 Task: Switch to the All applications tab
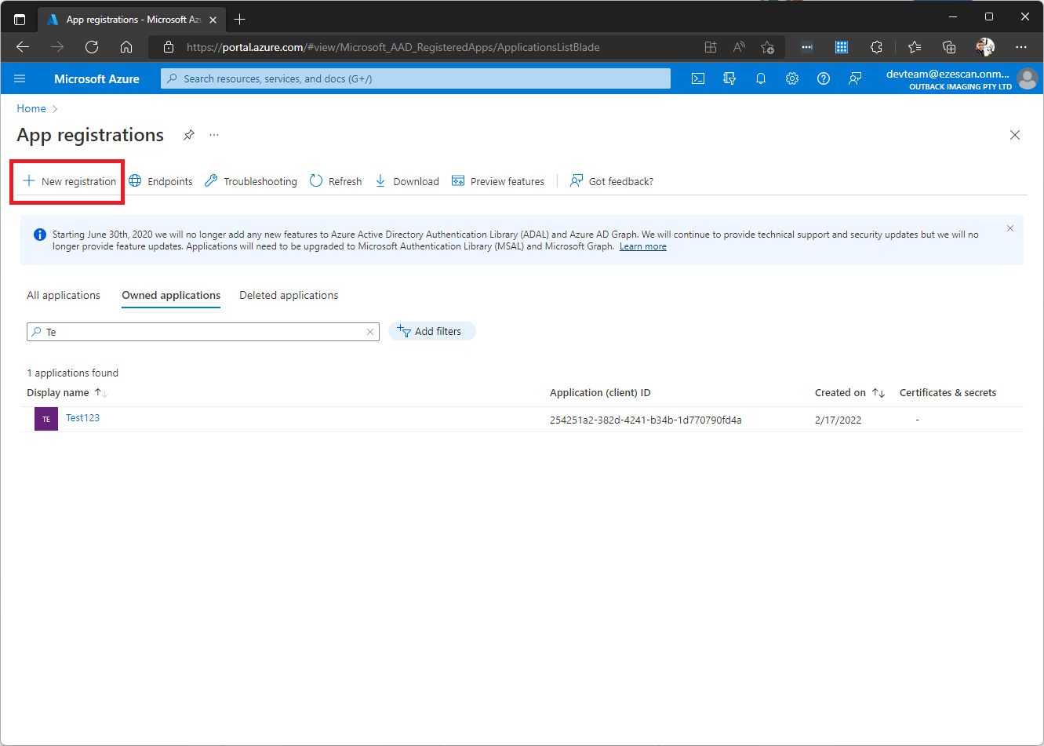(64, 295)
